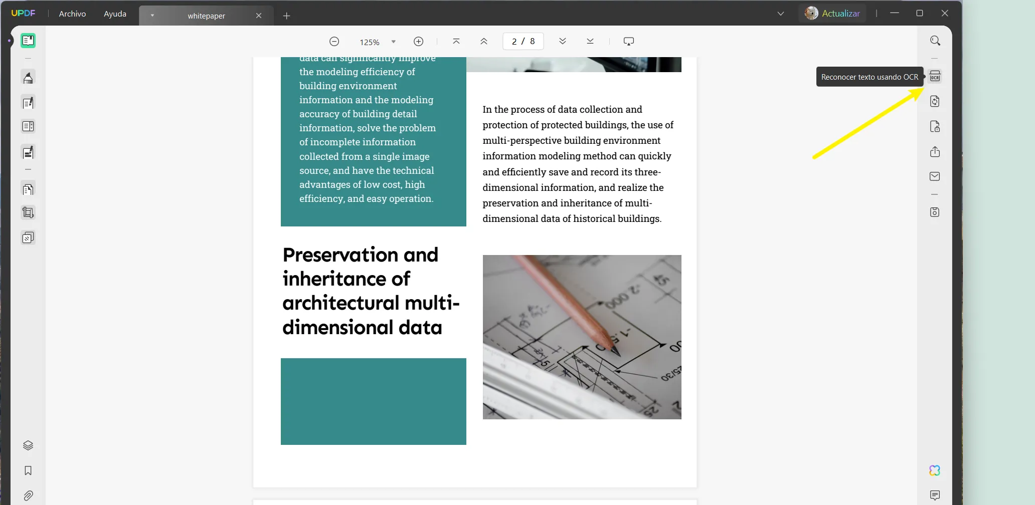Open the Protect with password icon

(x=935, y=126)
